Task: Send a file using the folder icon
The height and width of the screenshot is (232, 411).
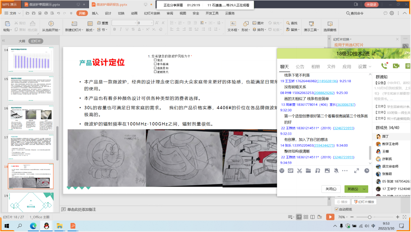Action: pyautogui.click(x=308, y=171)
